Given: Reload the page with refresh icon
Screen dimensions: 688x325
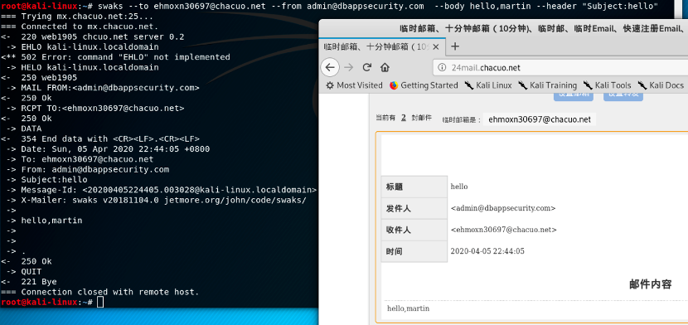Looking at the screenshot, I should (x=367, y=67).
